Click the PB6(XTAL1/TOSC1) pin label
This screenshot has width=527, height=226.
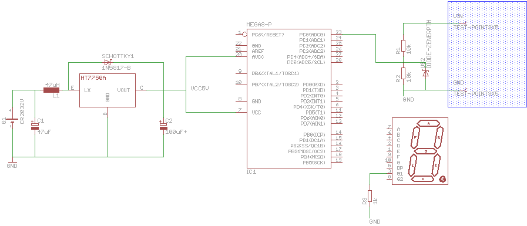point(276,73)
